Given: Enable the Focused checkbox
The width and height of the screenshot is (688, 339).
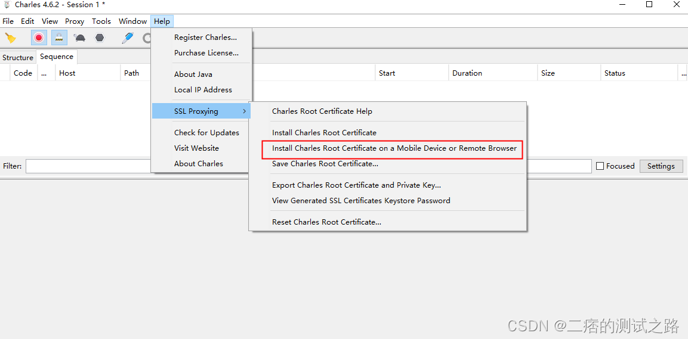Looking at the screenshot, I should coord(600,166).
